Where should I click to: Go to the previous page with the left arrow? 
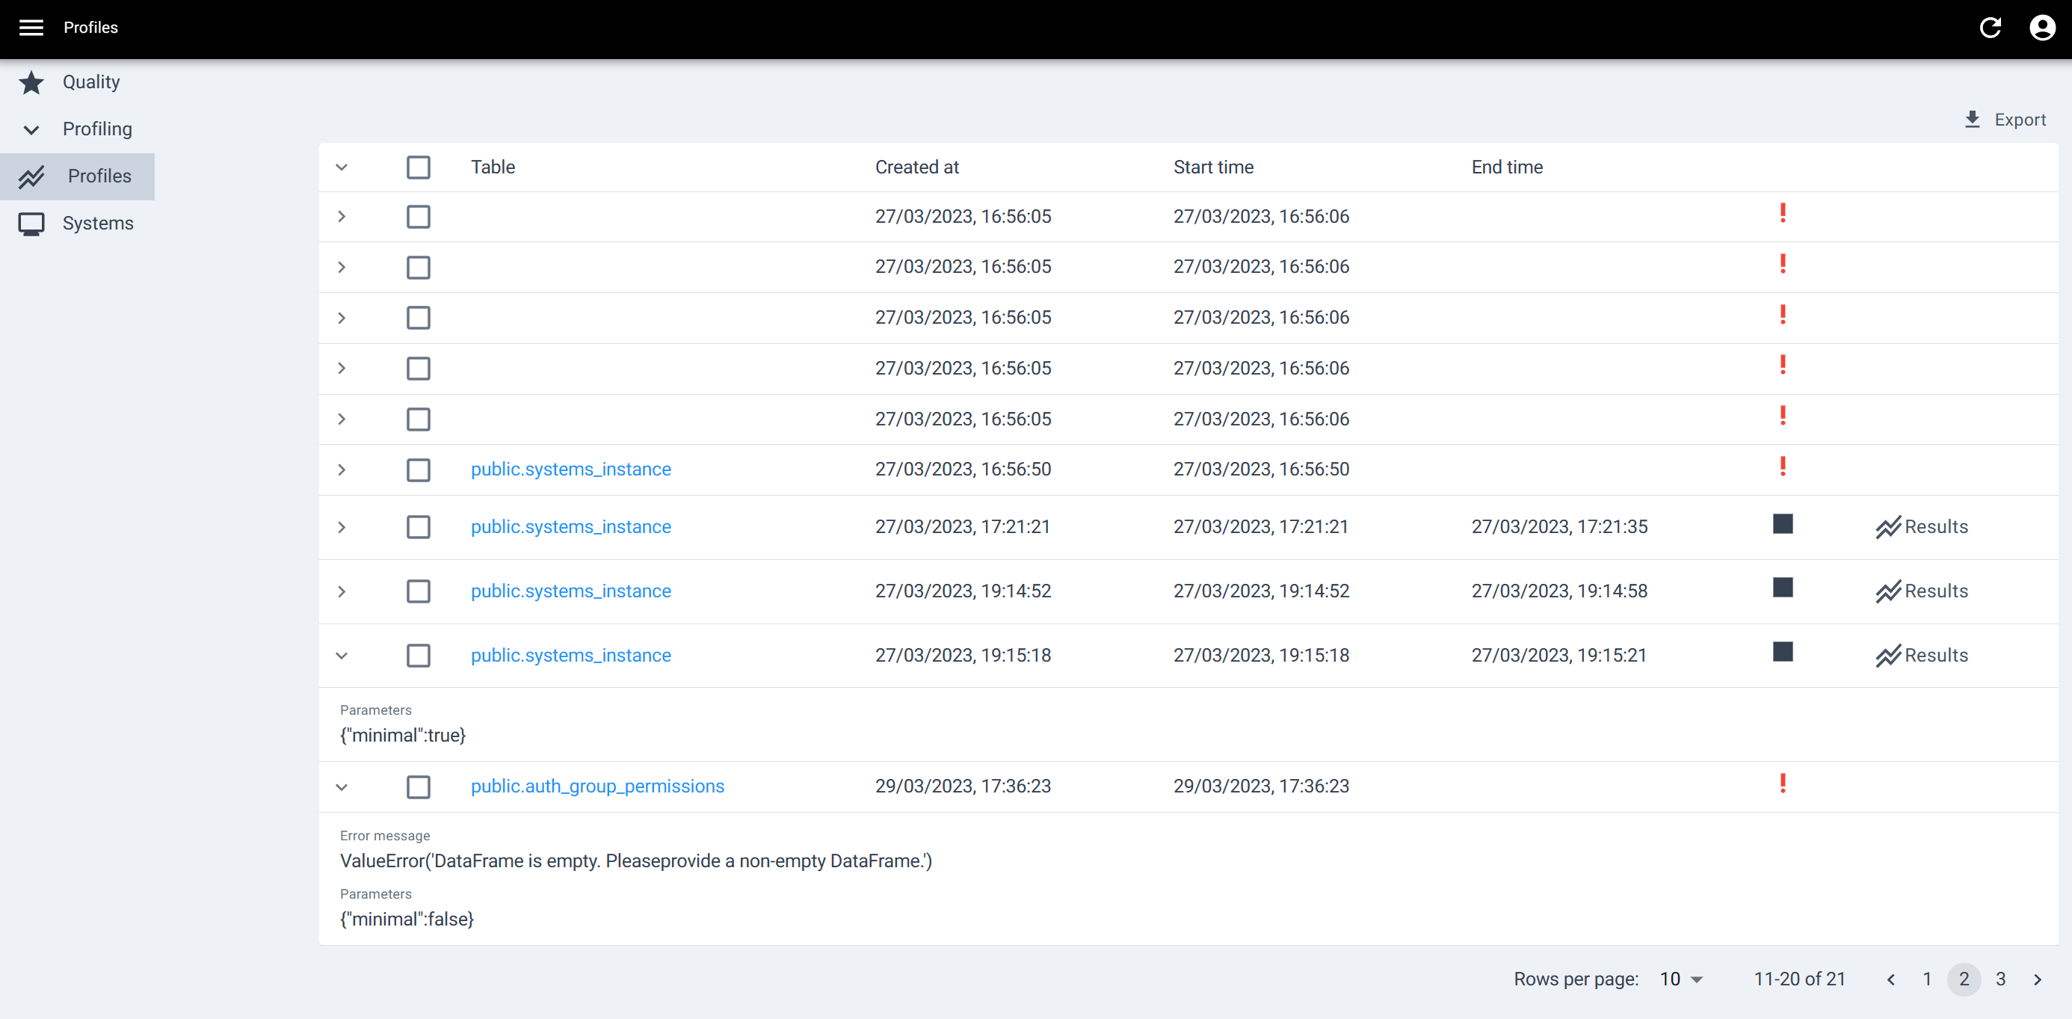(x=1890, y=979)
